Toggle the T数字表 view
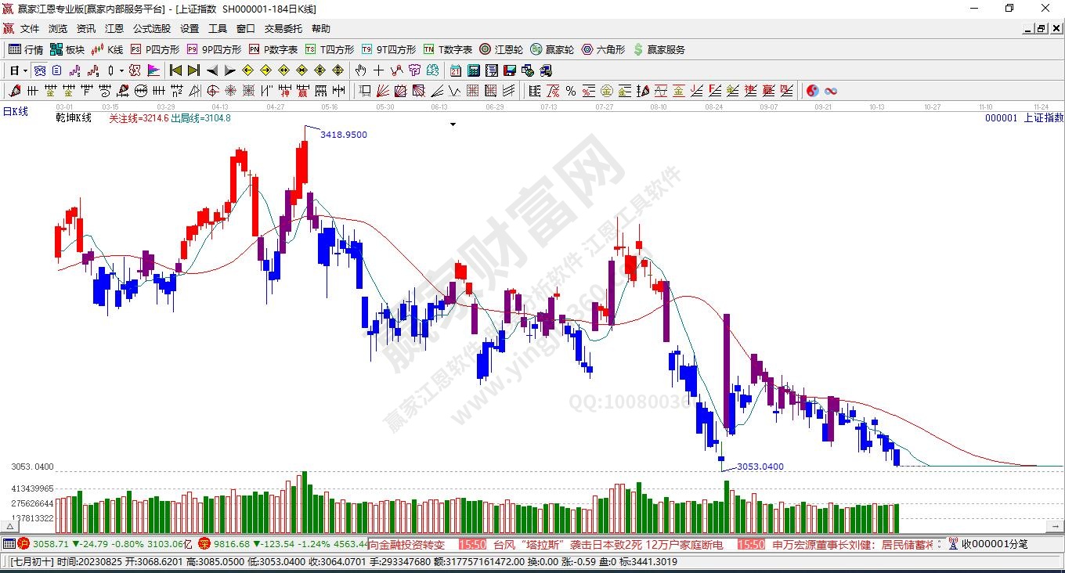This screenshot has height=573, width=1065. coord(447,49)
